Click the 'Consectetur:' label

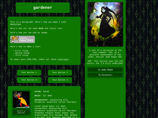pyautogui.click(x=42, y=100)
